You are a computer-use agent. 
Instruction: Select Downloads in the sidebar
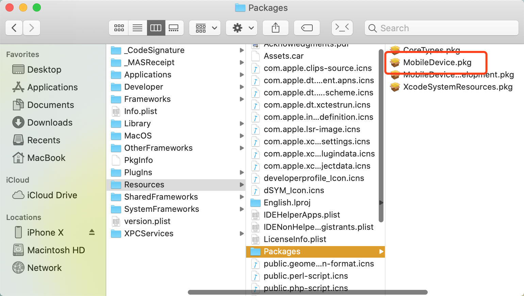click(50, 123)
